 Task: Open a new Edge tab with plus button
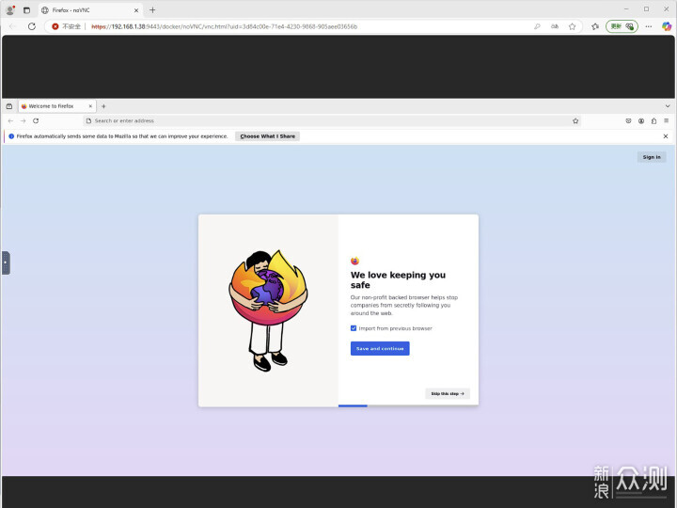click(x=152, y=10)
